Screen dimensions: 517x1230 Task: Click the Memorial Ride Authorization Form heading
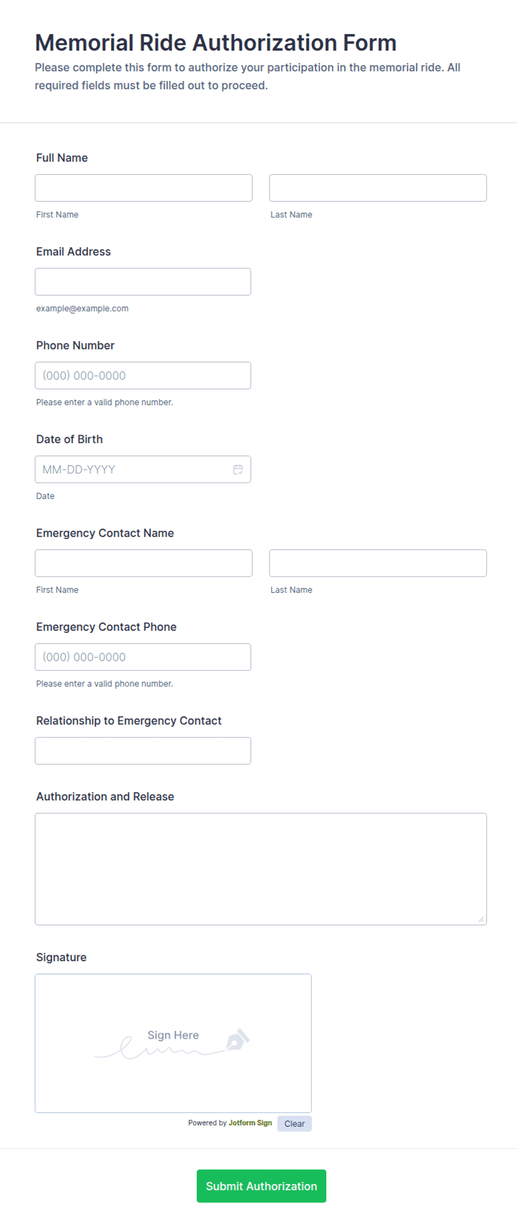[216, 43]
